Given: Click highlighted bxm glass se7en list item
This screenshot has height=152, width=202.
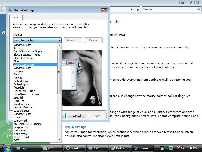Looking at the screenshot, I should click(x=35, y=65).
